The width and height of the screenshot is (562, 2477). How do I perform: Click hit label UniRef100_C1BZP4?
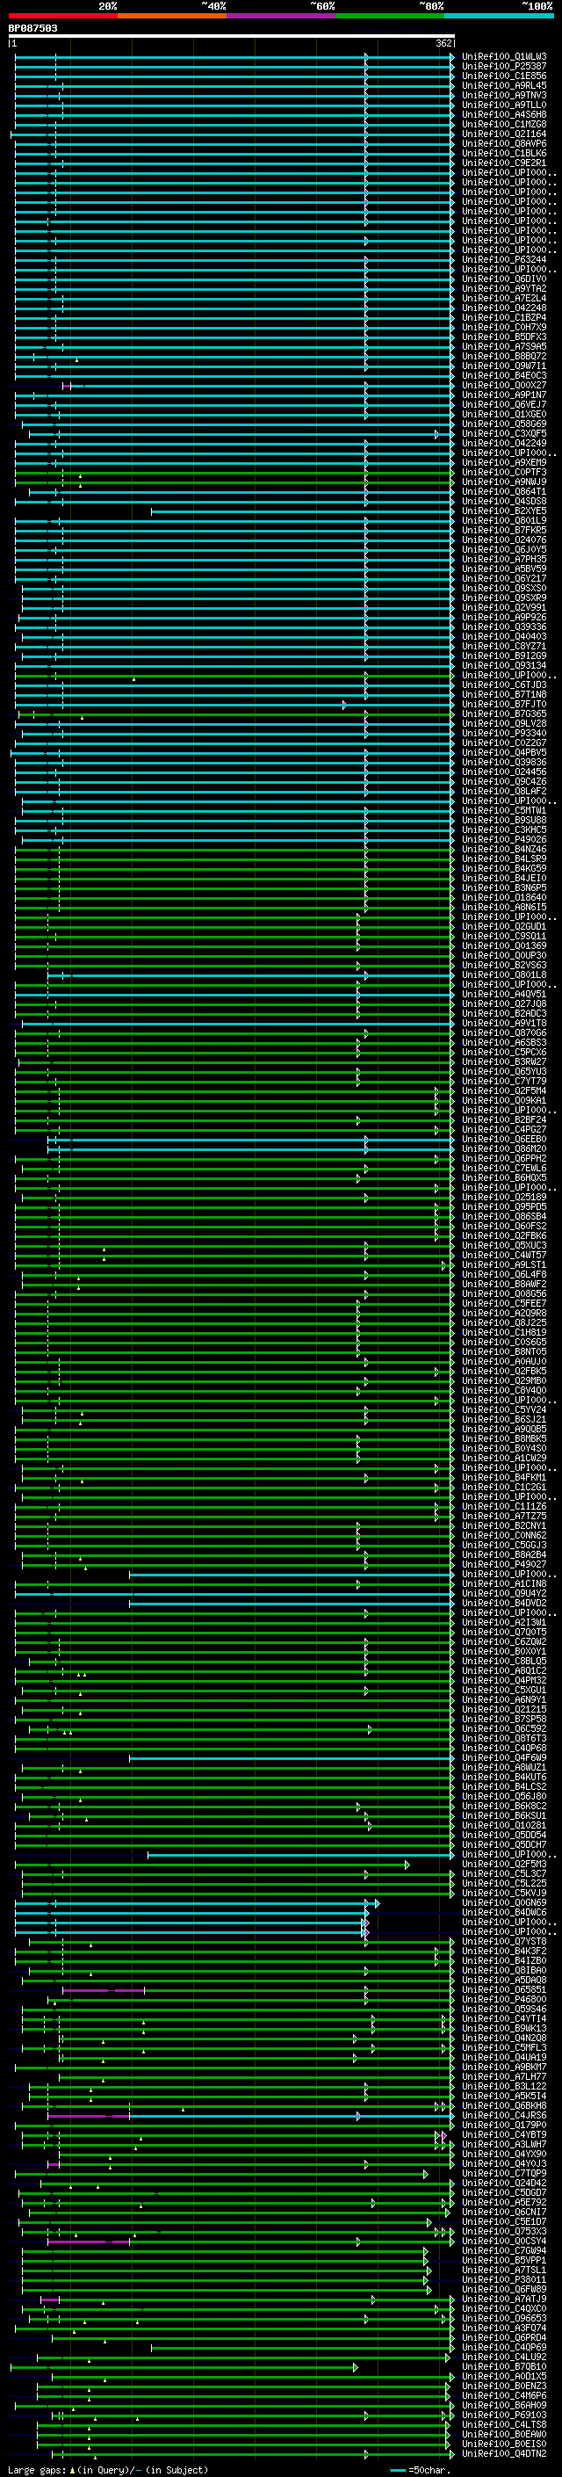coord(503,317)
